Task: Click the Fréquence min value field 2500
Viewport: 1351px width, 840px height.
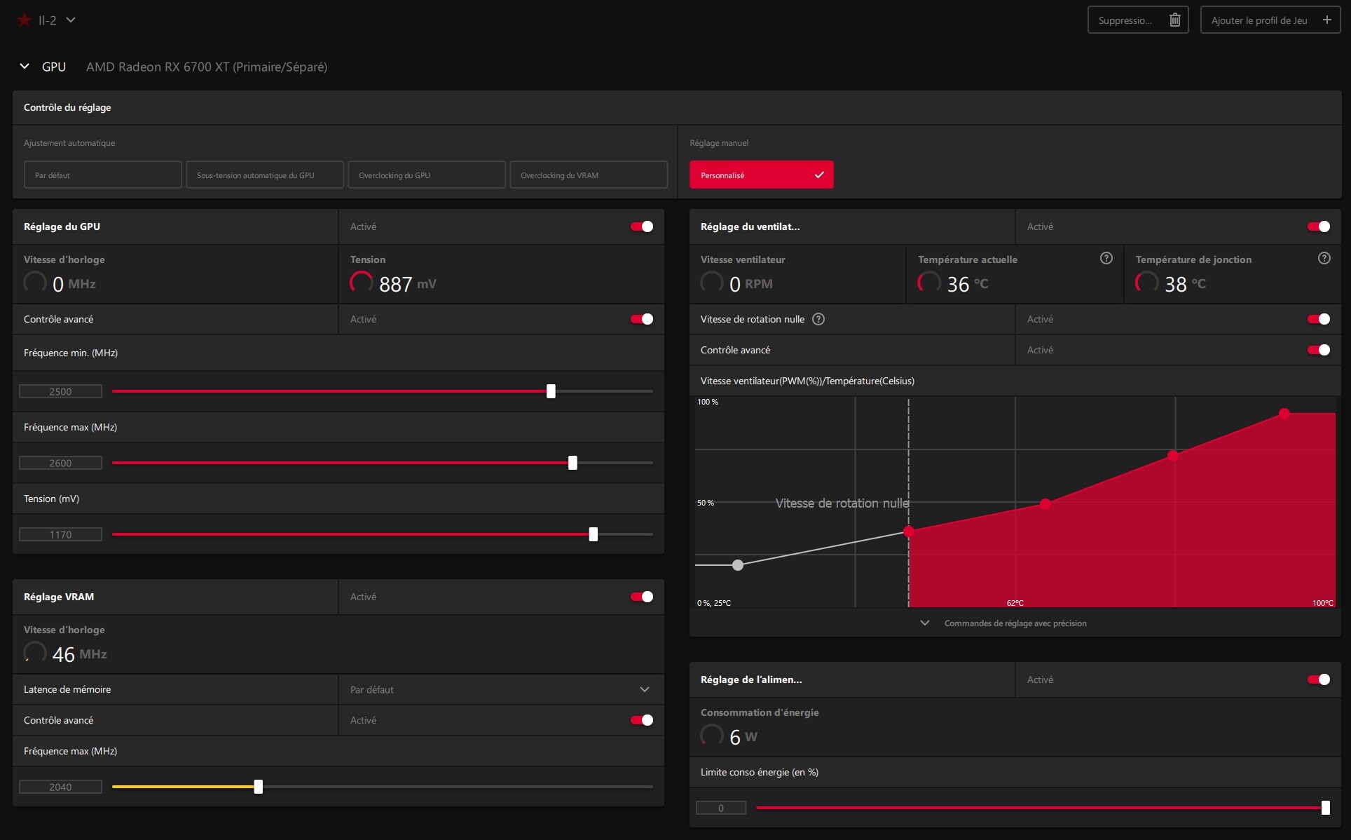Action: [60, 392]
